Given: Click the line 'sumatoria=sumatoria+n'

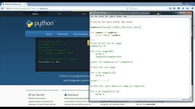Looking at the screenshot, I should coord(108,57).
